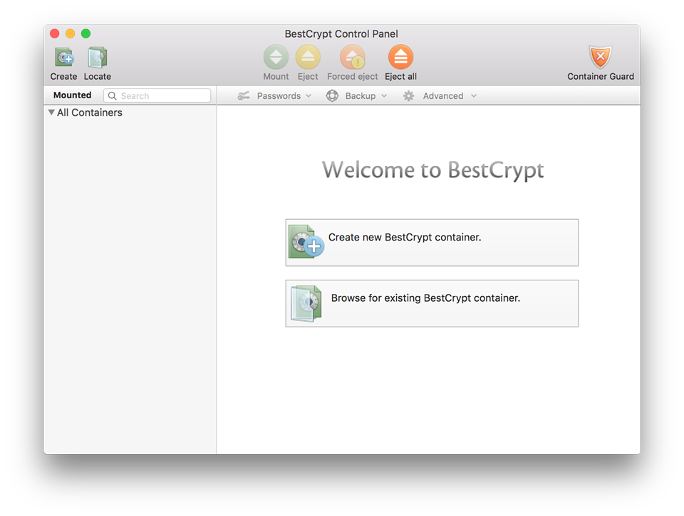
Task: Click the Eject all label
Action: [x=400, y=77]
